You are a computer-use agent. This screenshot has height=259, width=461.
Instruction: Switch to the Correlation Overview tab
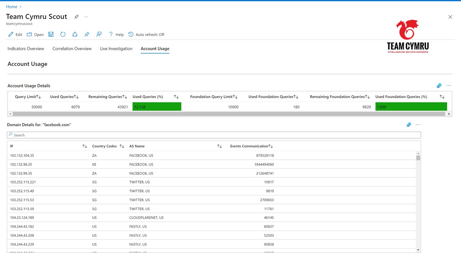click(x=72, y=49)
